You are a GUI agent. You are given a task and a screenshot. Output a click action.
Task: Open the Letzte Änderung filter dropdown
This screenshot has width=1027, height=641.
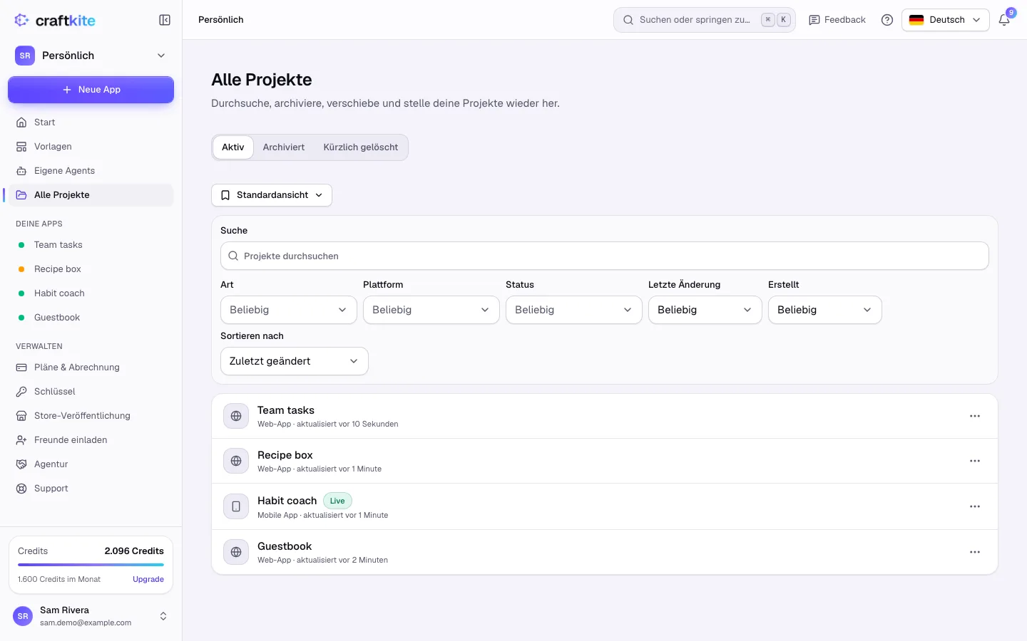pyautogui.click(x=705, y=310)
